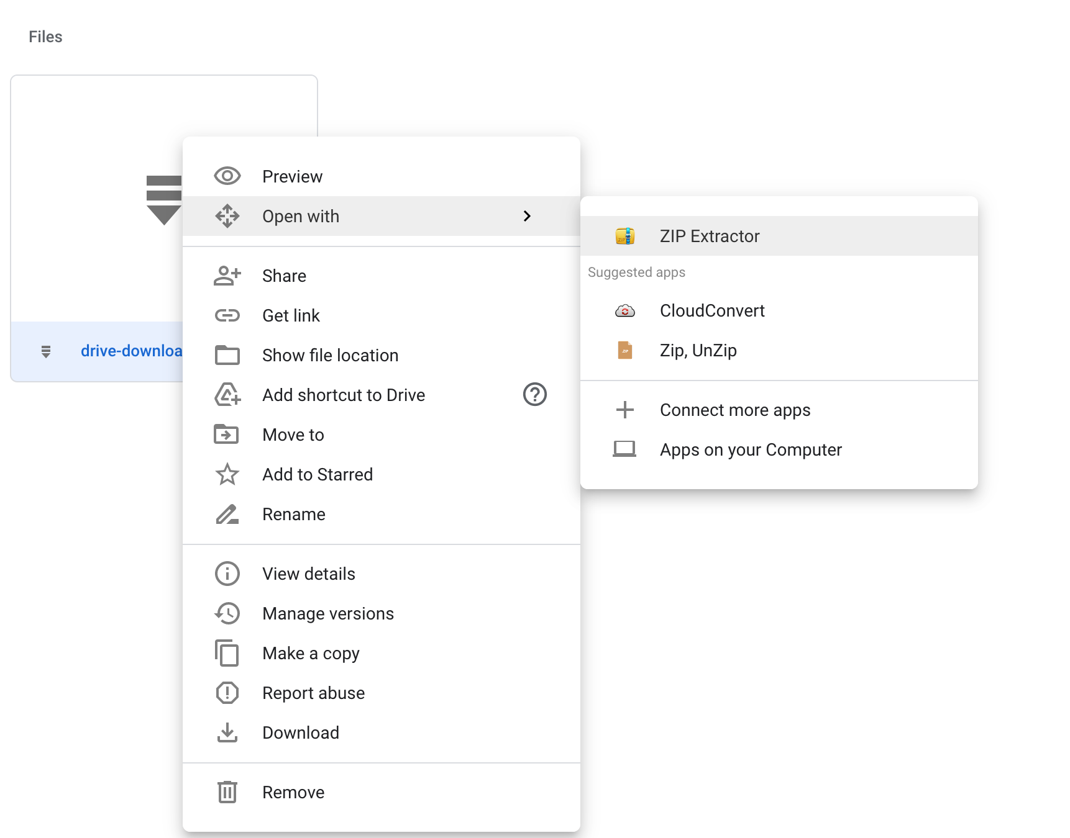This screenshot has width=1070, height=838.
Task: Open Apps on your Computer
Action: (x=751, y=449)
